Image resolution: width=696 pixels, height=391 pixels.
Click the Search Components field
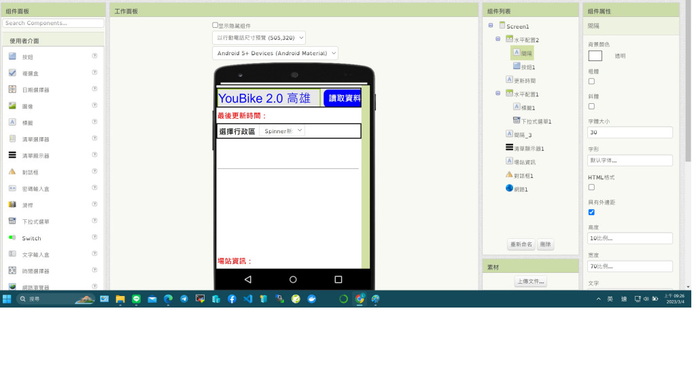pos(53,23)
